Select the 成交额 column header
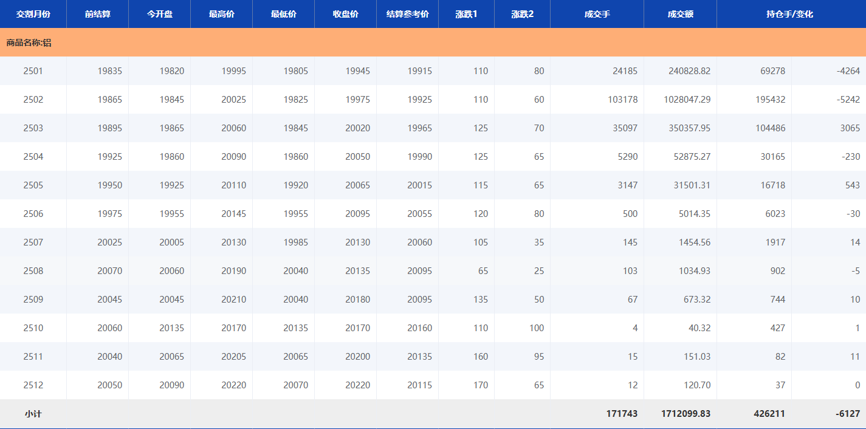The width and height of the screenshot is (866, 429). (x=680, y=14)
